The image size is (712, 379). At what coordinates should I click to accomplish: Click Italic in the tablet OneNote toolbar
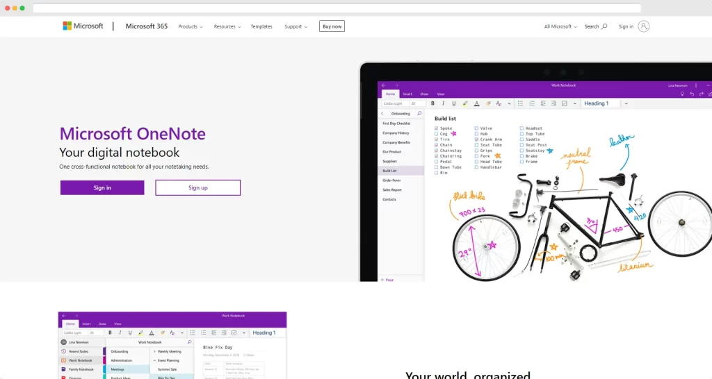443,103
